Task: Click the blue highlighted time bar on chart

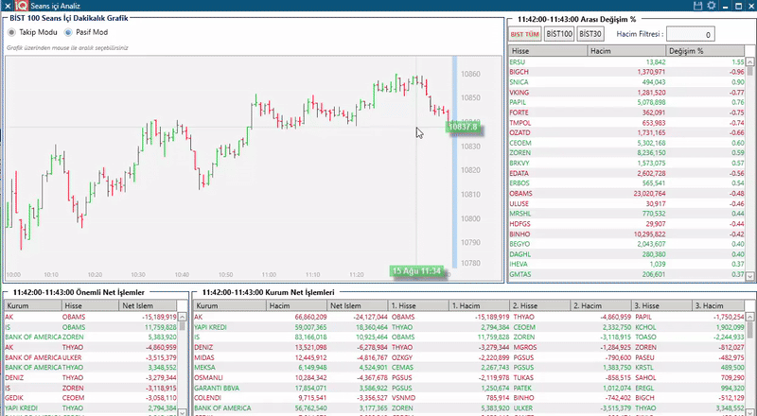Action: (454, 162)
